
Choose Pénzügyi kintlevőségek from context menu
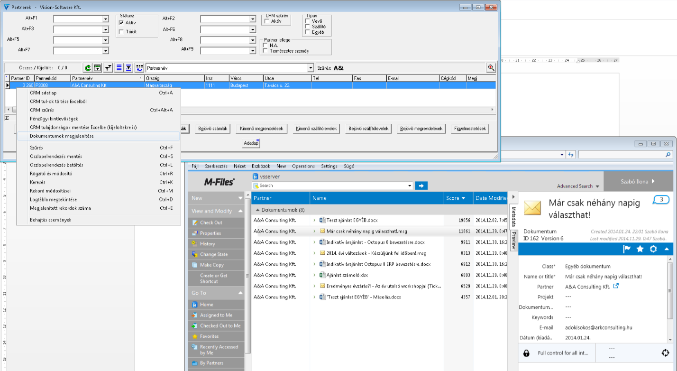pyautogui.click(x=99, y=119)
